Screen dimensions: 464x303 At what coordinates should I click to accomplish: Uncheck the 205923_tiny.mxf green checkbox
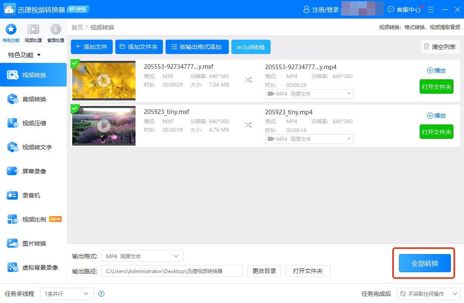pos(75,109)
